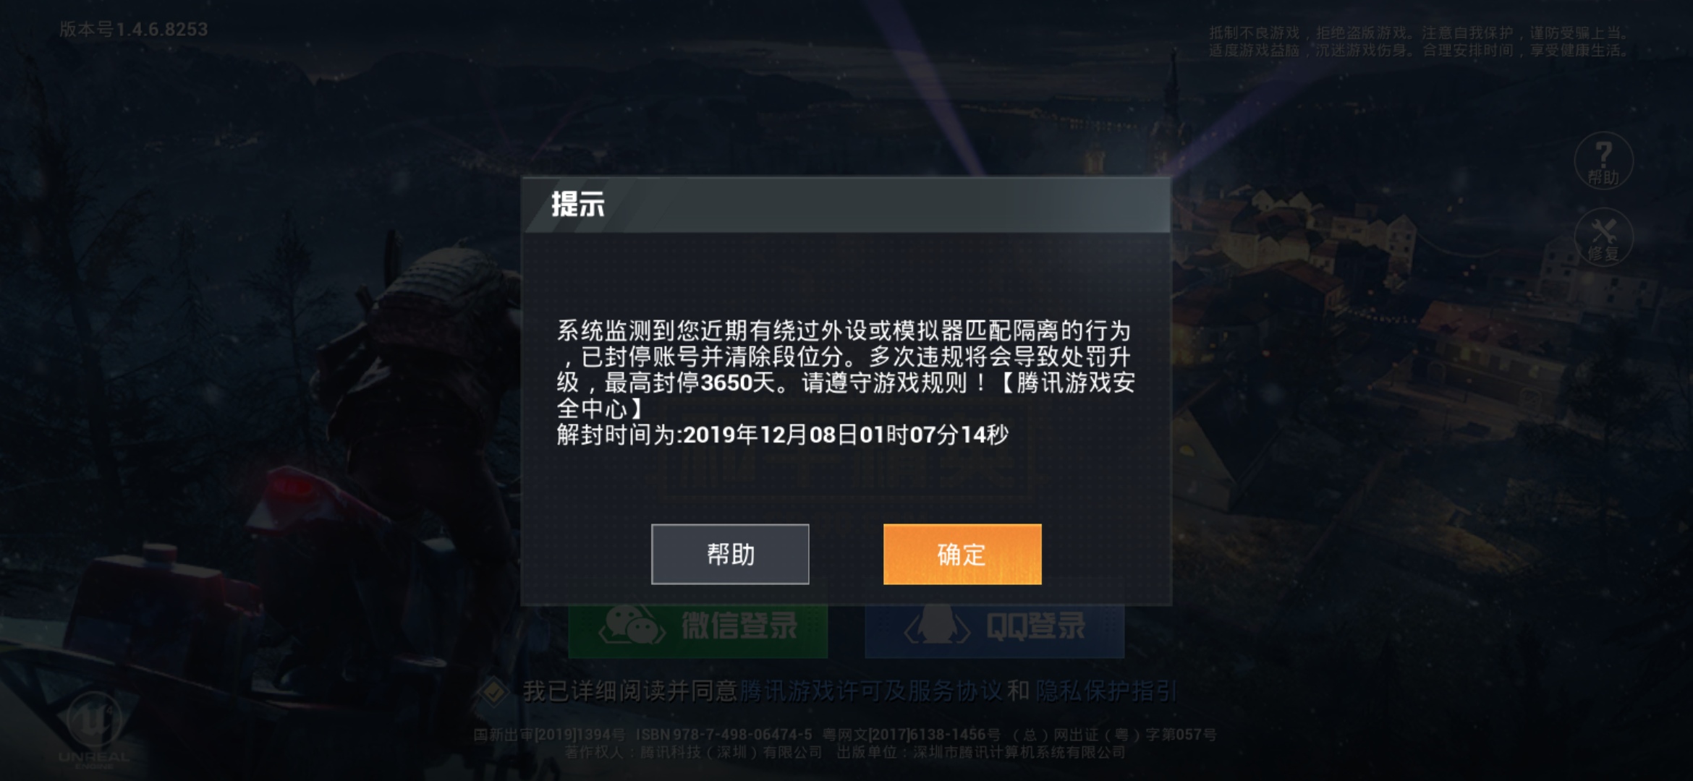Click the gray 帮助 button in the dialog
This screenshot has height=781, width=1693.
tap(730, 554)
